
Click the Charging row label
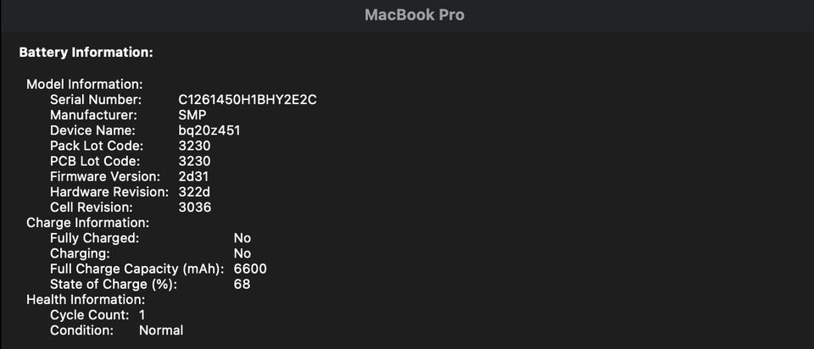click(80, 253)
